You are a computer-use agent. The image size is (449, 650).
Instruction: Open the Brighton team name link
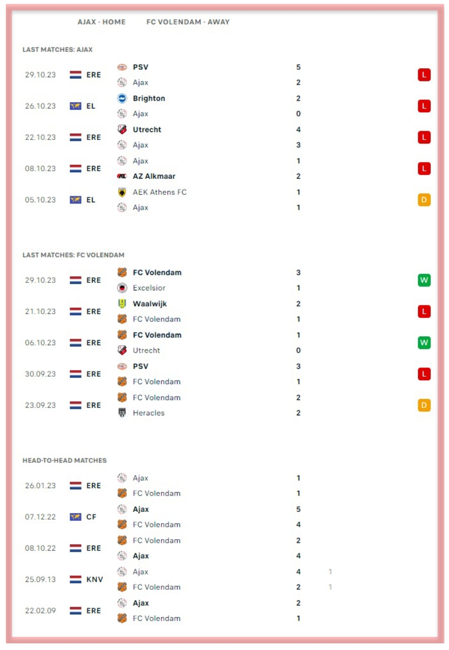pos(149,98)
